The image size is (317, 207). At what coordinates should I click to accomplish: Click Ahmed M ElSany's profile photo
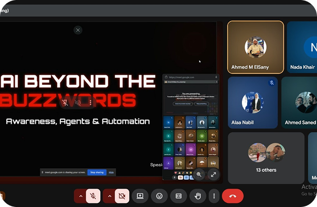point(256,47)
